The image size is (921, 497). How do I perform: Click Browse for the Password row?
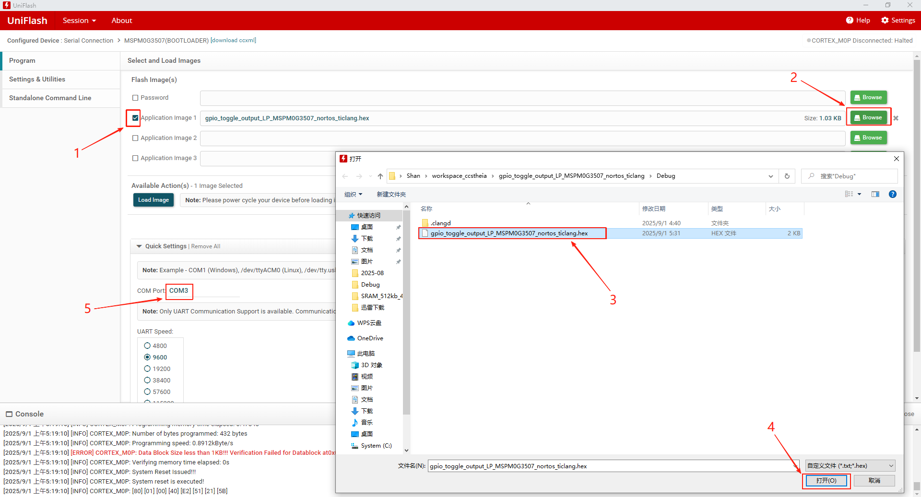pyautogui.click(x=869, y=98)
